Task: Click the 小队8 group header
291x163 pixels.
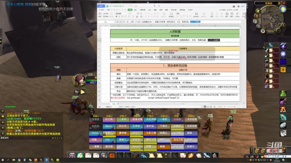Action: [x=191, y=116]
